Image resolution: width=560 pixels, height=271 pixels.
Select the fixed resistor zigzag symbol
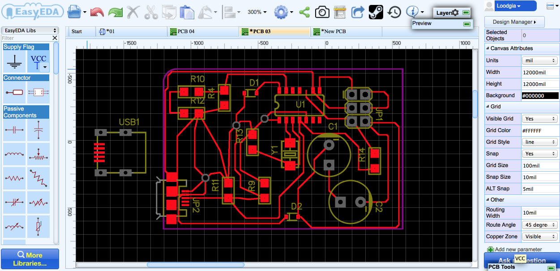(15, 178)
